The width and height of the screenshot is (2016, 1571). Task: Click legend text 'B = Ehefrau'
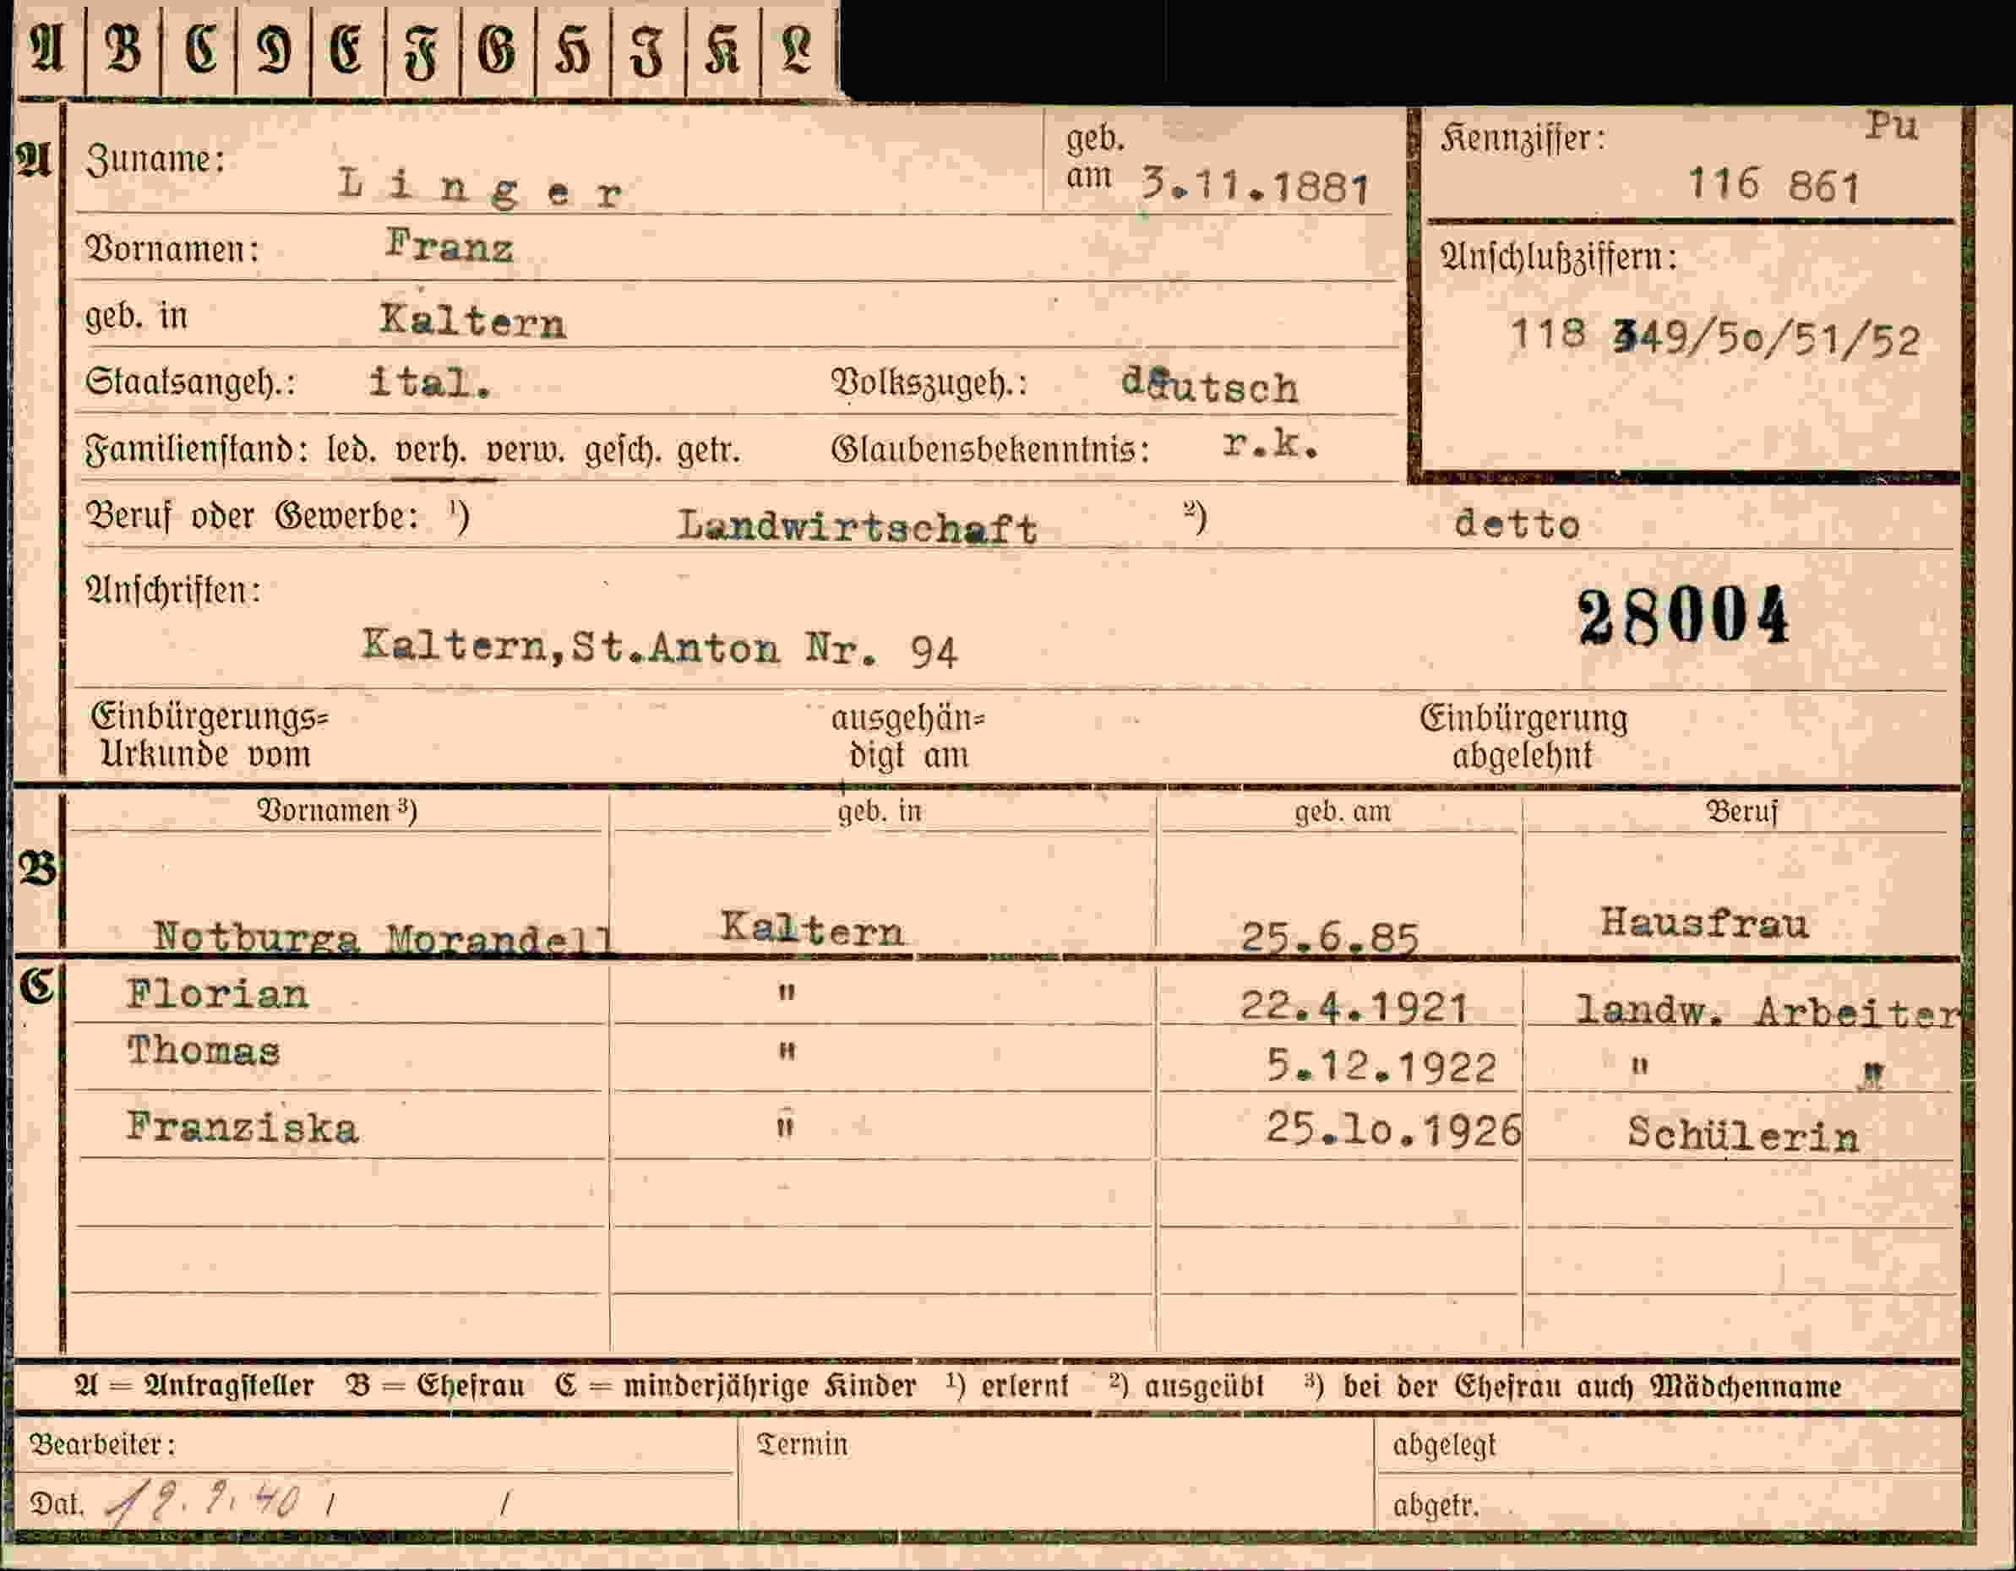coord(435,1387)
